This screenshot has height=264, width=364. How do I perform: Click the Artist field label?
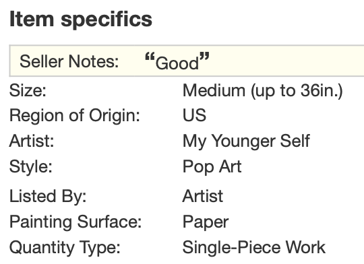pyautogui.click(x=32, y=141)
